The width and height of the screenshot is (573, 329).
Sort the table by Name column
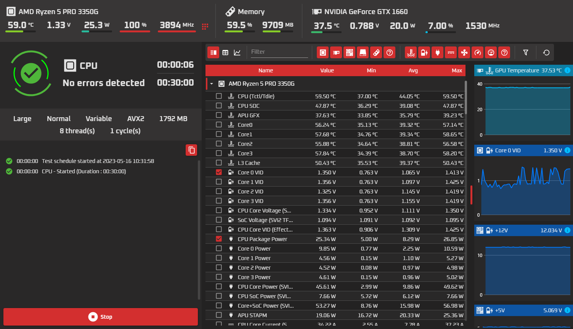point(266,70)
